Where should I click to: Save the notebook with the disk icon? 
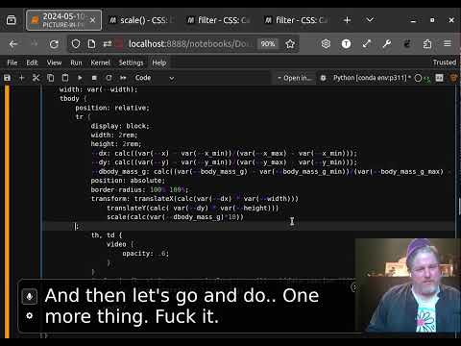[x=7, y=78]
